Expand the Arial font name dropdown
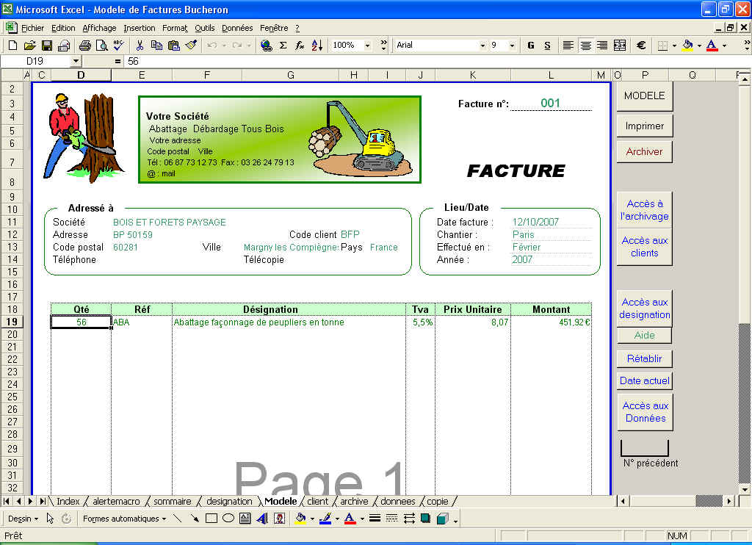The image size is (752, 545). coord(482,46)
